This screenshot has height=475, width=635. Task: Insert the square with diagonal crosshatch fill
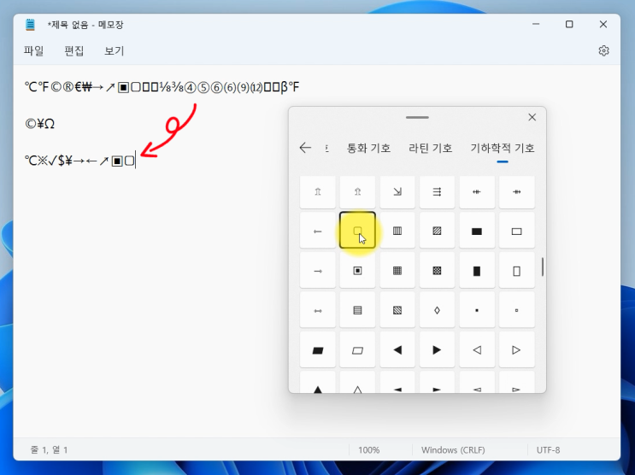[x=437, y=271]
